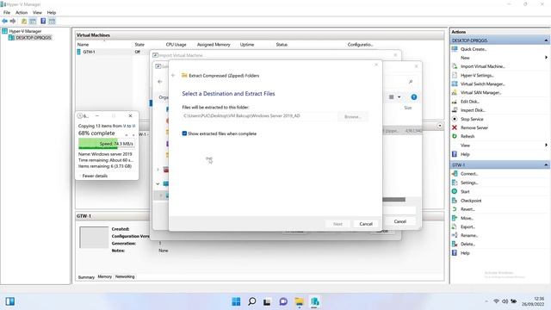Click the Checkpoint icon for GTW-1
This screenshot has height=310, width=551.
pyautogui.click(x=455, y=201)
